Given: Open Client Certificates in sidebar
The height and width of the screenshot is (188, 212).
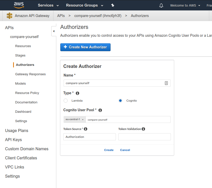Looking at the screenshot, I should pyautogui.click(x=21, y=158).
